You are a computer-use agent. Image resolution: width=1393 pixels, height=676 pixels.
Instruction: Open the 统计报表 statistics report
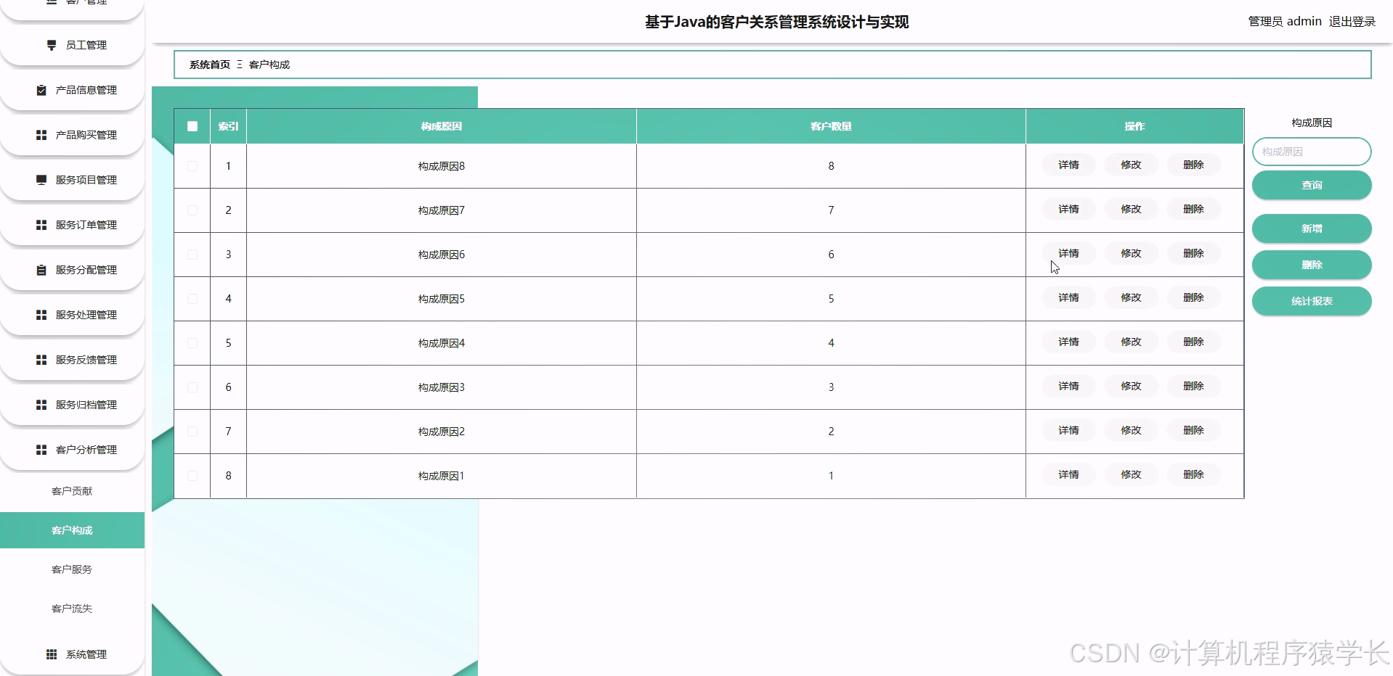(1312, 301)
